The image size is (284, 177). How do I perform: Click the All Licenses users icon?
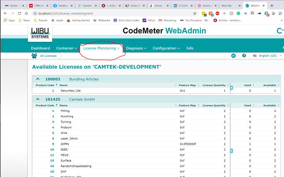(x=34, y=56)
